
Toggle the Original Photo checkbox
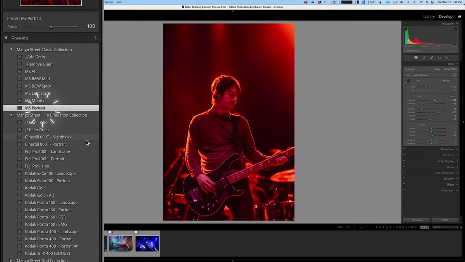point(405,51)
